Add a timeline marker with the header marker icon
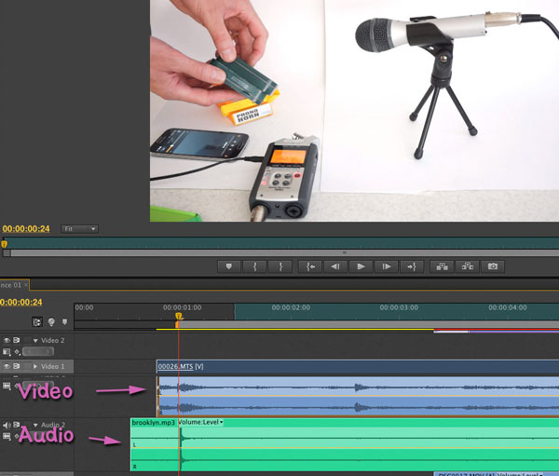 pos(64,321)
